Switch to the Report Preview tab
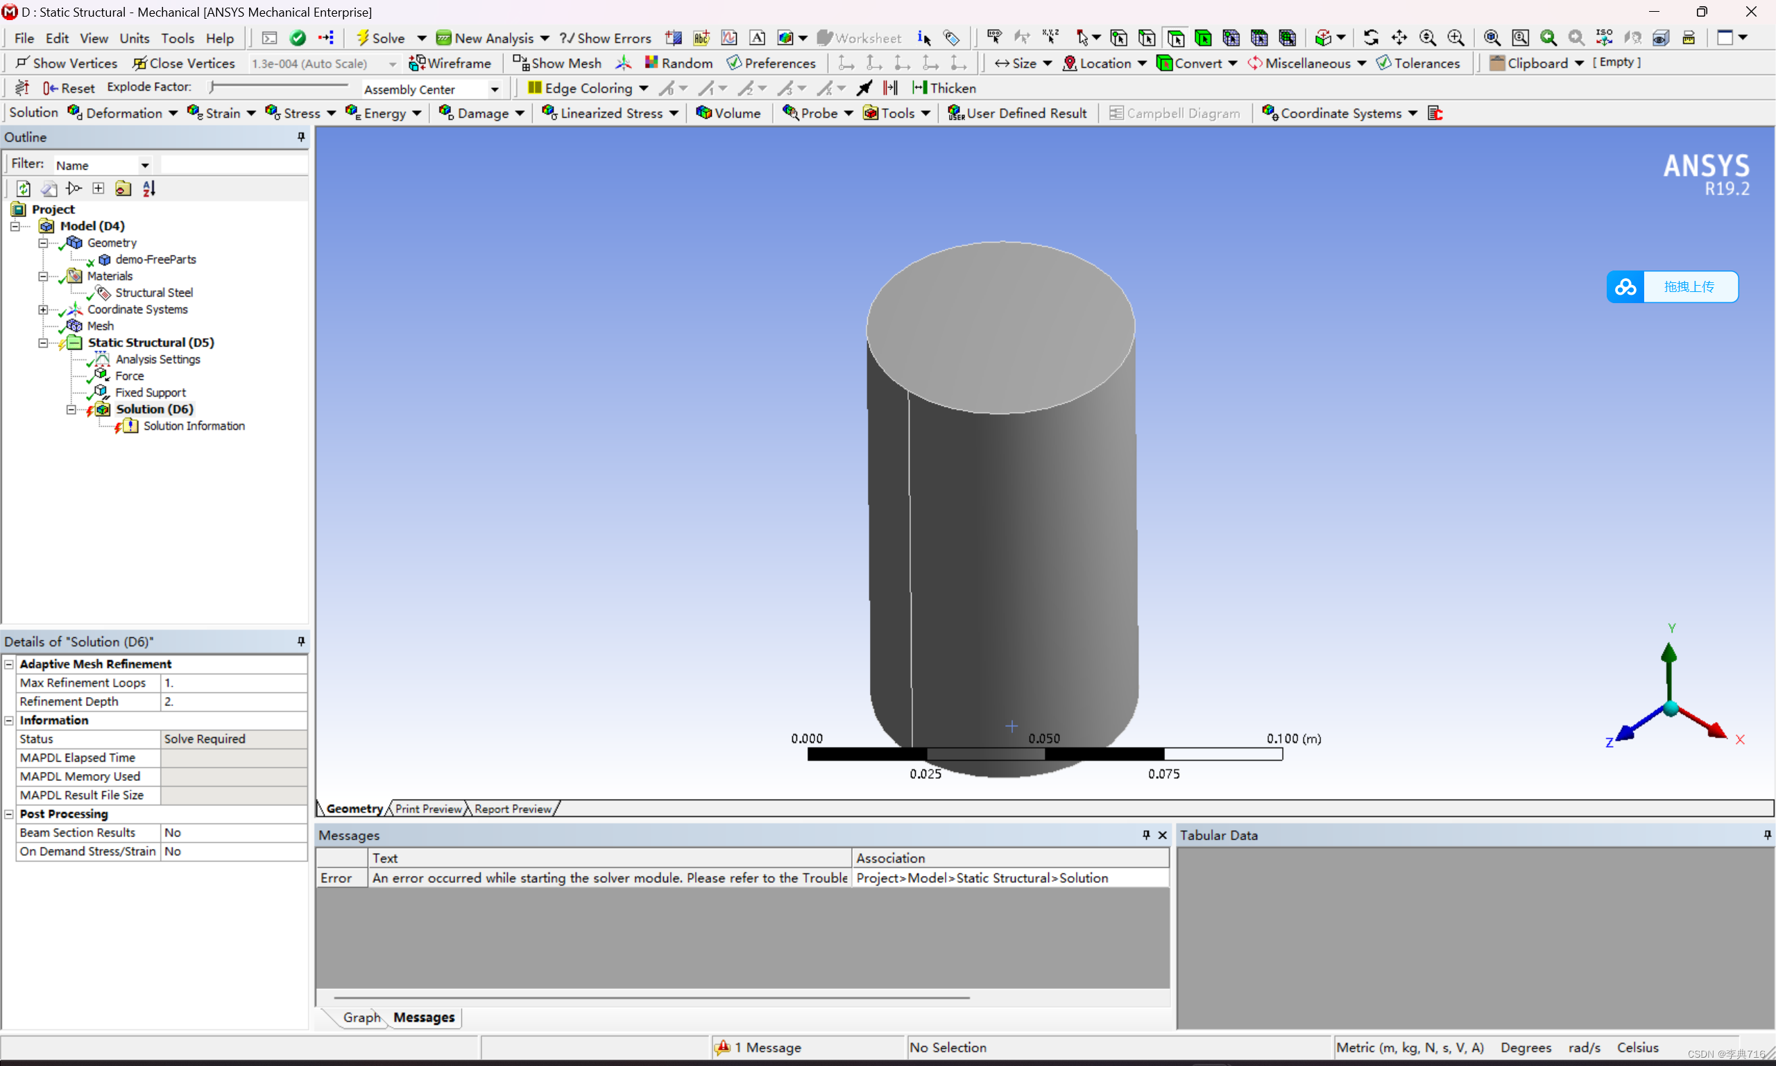The height and width of the screenshot is (1066, 1776). 512,808
